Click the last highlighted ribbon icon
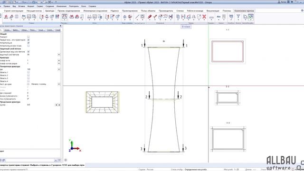 coord(251,17)
